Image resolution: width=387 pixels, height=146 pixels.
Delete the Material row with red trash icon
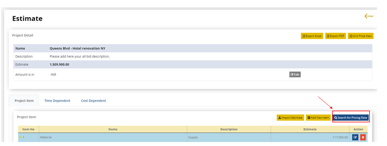[363, 137]
